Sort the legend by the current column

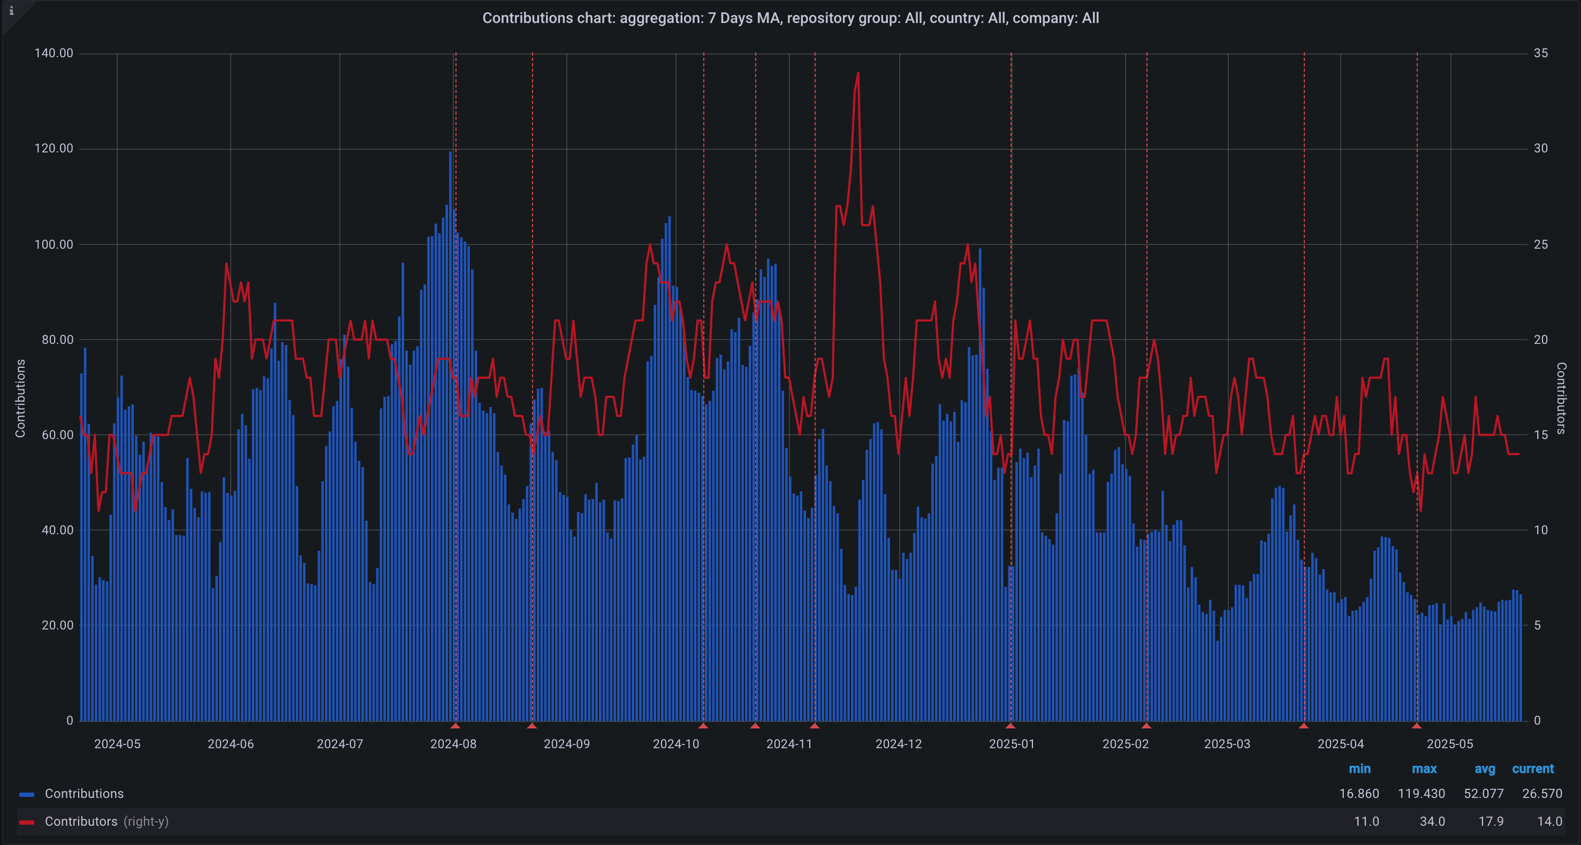(x=1532, y=769)
